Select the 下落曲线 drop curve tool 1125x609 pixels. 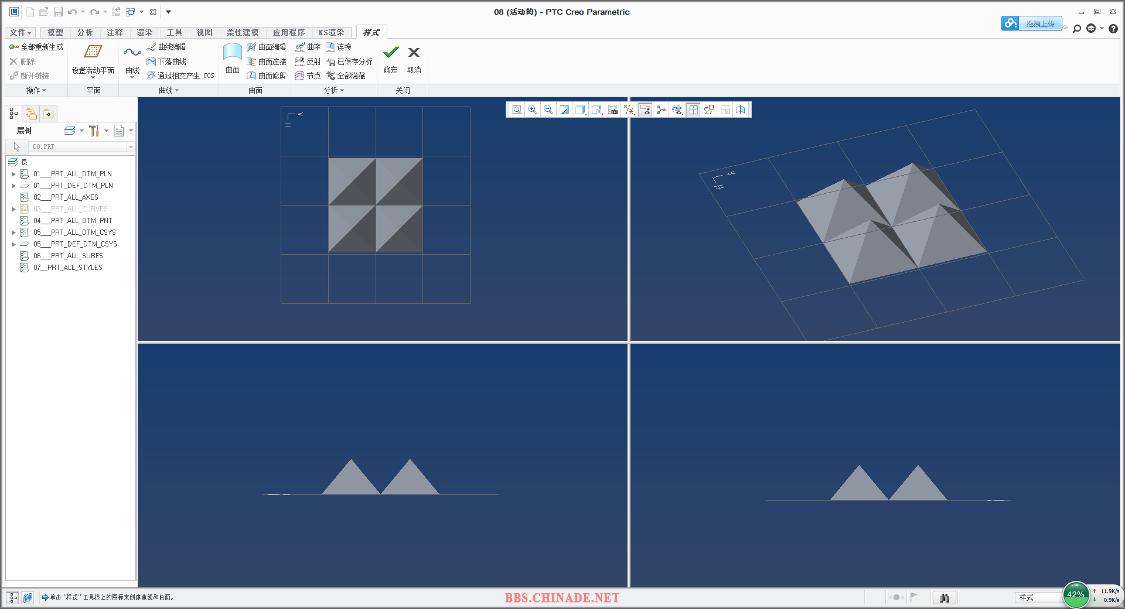(167, 61)
